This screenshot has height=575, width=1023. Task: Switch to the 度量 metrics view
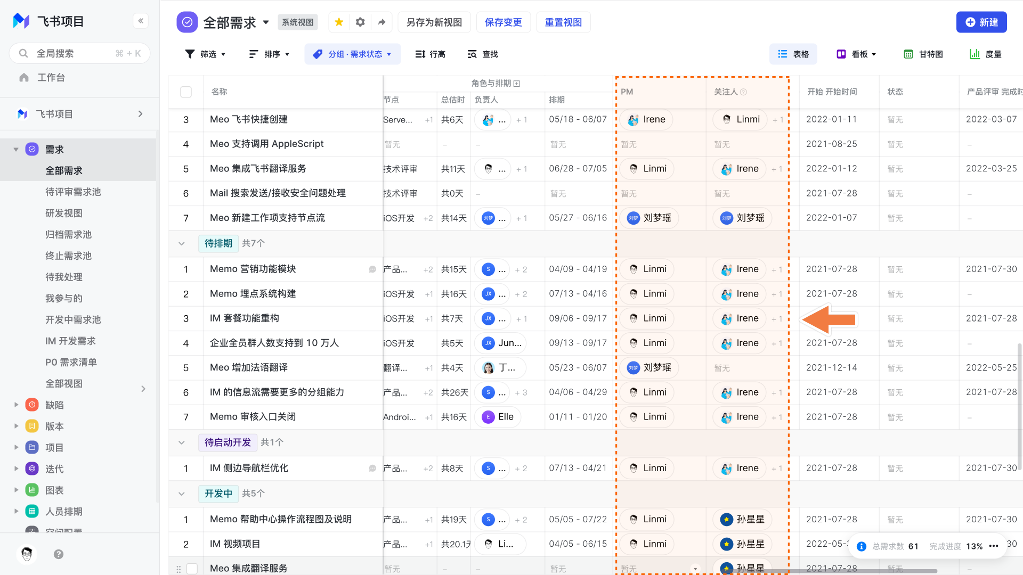(x=986, y=54)
